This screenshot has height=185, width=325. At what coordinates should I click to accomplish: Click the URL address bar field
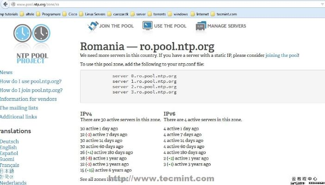[x=139, y=4]
